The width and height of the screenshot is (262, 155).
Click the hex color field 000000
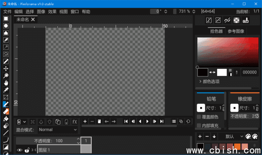pos(250,72)
